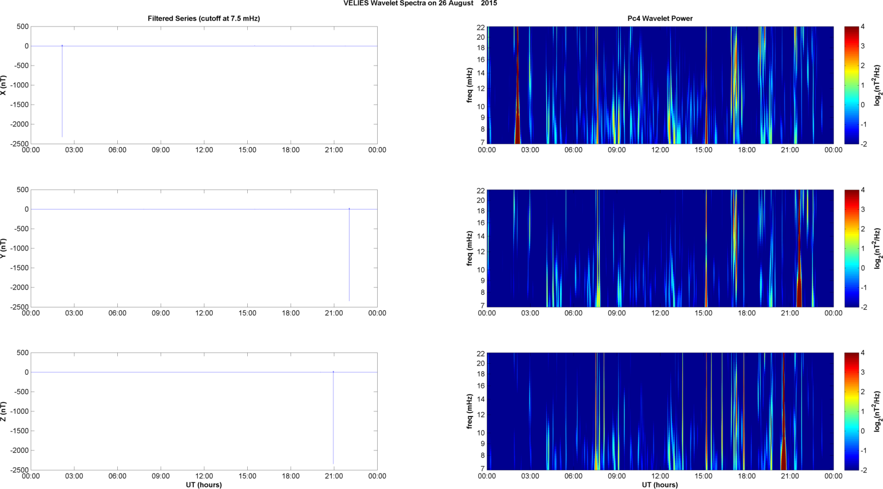Click the log2(nT²/Hz) label beside middle colorbar
Viewport: 883px width, 489px height.
point(877,248)
